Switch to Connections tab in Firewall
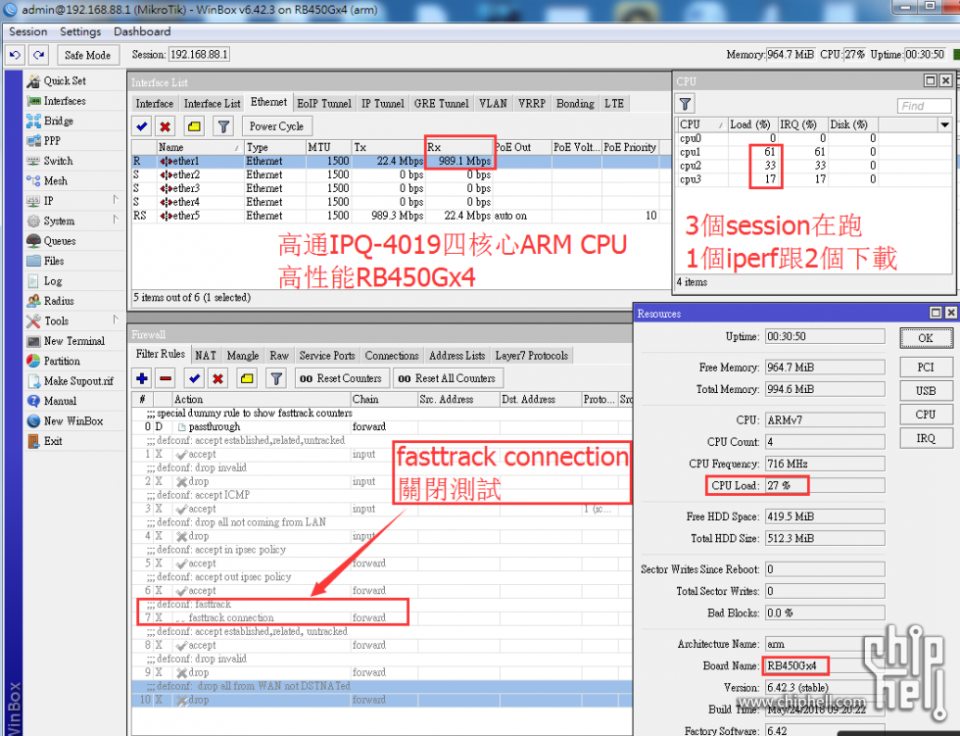960x736 pixels. (392, 356)
